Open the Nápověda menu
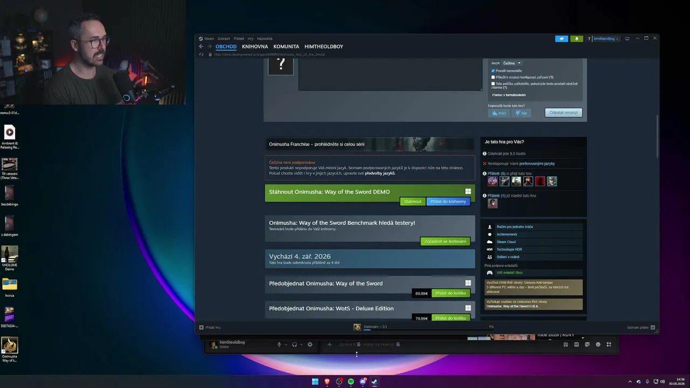Screen dimensions: 690x388 click(265, 39)
